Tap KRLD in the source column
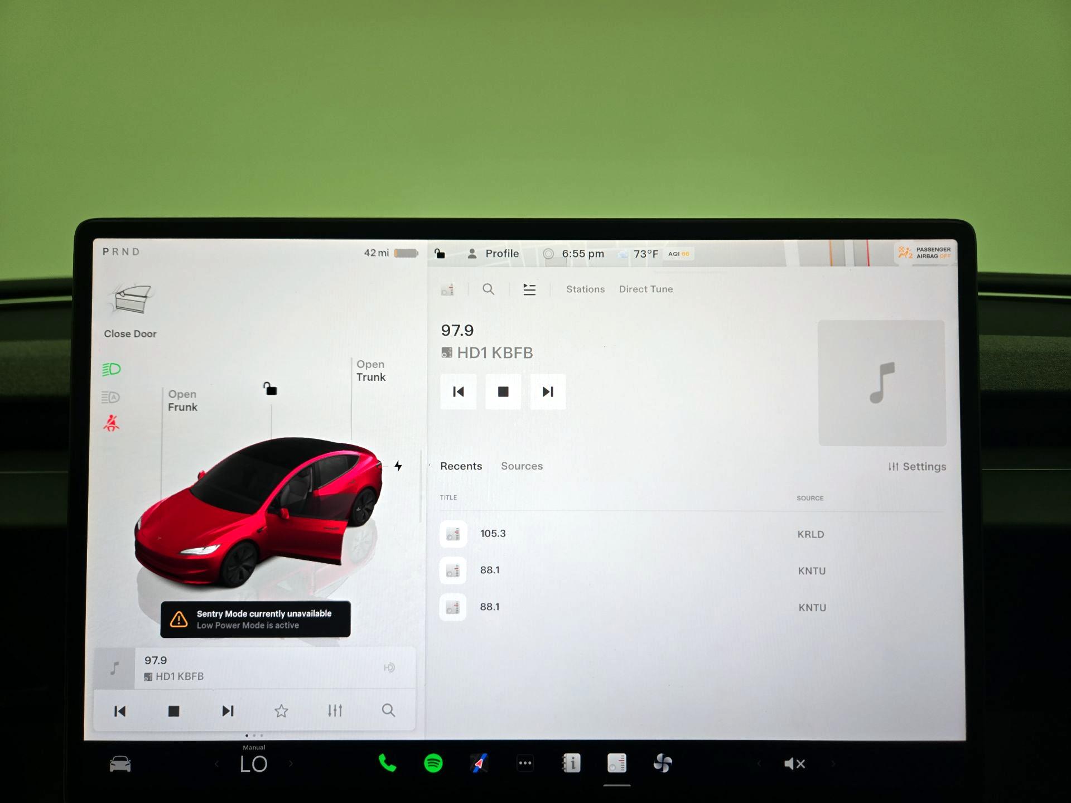Screen dimensions: 1071x803 [811, 534]
